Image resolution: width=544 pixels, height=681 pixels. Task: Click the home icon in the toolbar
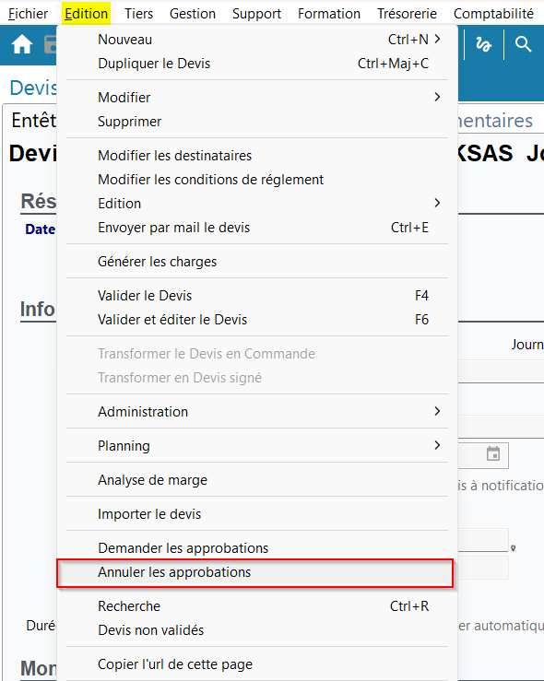(x=22, y=44)
